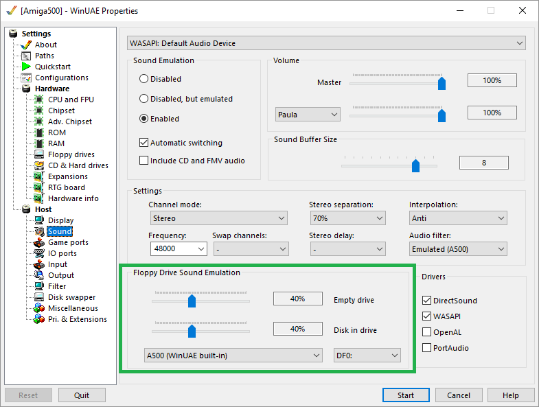The width and height of the screenshot is (539, 407).
Task: Click the Miscellaneous cubes icon
Action: pyautogui.click(x=39, y=308)
